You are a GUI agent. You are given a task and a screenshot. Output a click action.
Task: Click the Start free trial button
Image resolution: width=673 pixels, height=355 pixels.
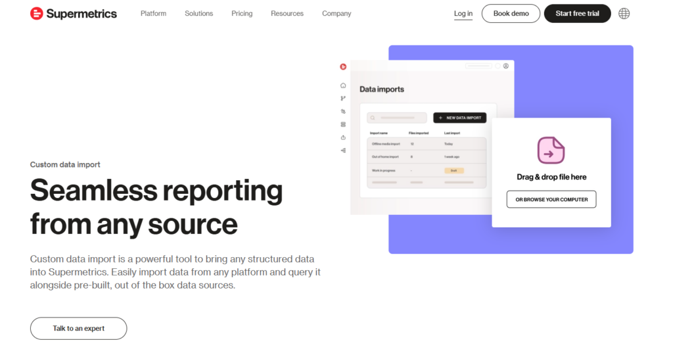tap(577, 14)
